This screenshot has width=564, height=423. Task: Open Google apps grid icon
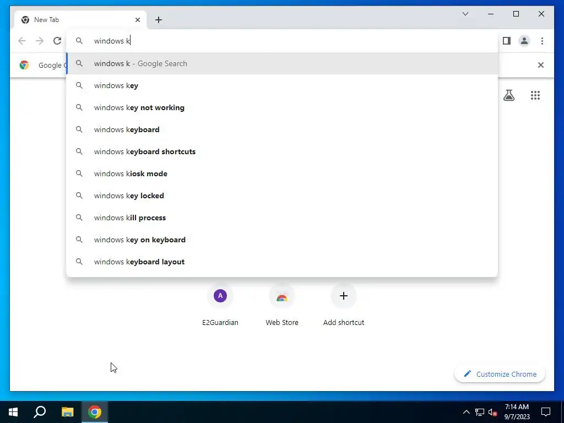click(x=535, y=95)
